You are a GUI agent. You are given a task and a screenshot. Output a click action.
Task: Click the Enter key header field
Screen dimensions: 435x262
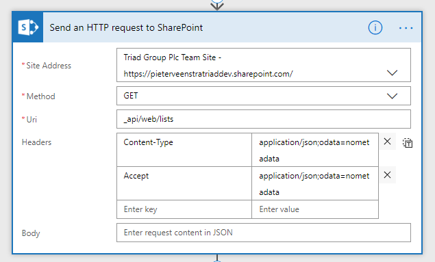(x=184, y=209)
